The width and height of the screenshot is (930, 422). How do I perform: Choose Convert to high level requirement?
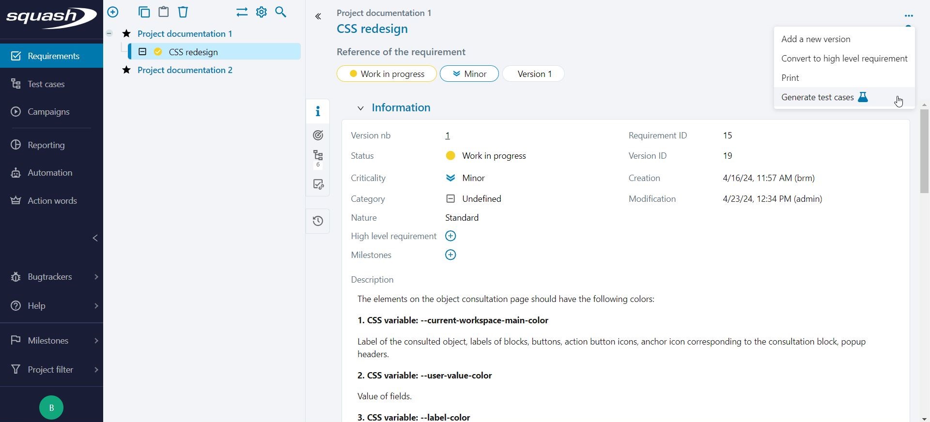point(844,59)
